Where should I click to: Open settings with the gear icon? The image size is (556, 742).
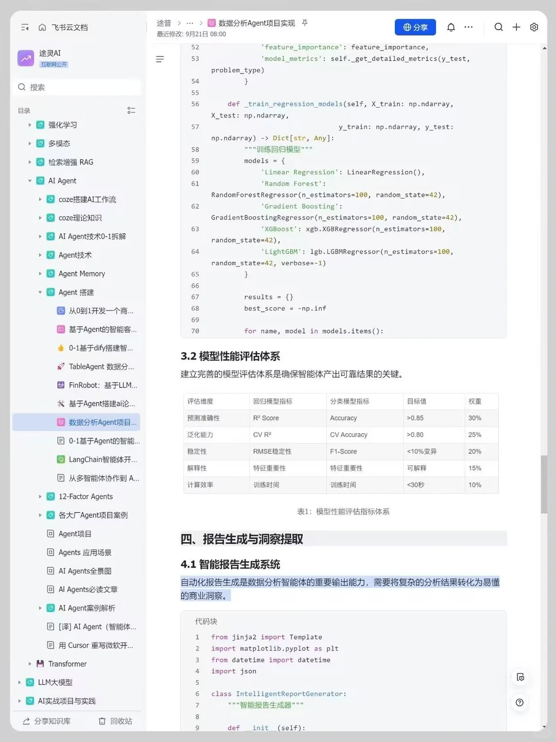(534, 27)
